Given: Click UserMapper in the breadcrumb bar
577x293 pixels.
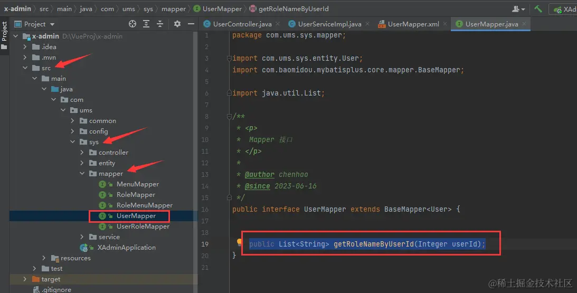Looking at the screenshot, I should click(x=222, y=9).
